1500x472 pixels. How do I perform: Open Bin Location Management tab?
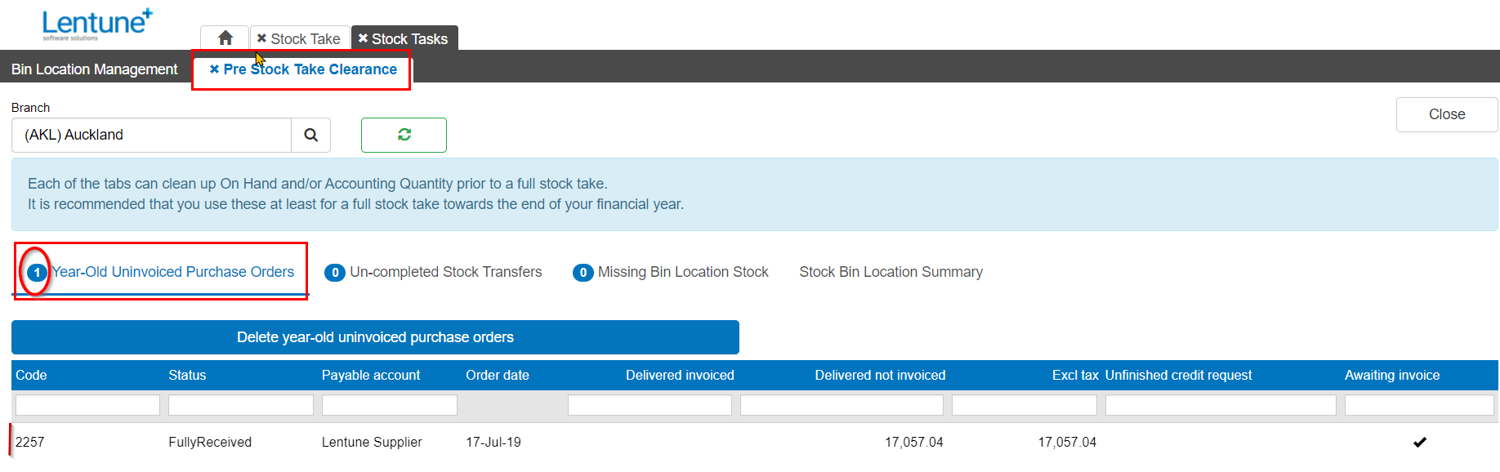95,69
